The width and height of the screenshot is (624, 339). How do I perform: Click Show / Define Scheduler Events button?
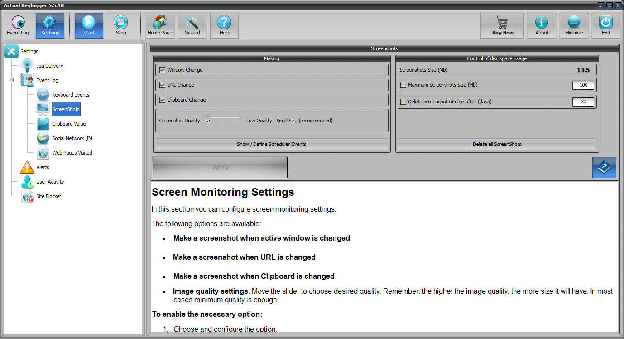pos(272,144)
